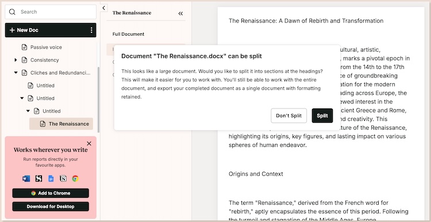Click the Origins and Context heading
This screenshot has width=431, height=222.
tap(256, 174)
